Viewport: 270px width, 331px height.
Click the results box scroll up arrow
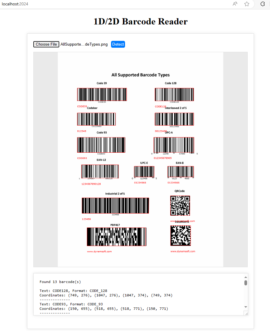click(x=246, y=277)
